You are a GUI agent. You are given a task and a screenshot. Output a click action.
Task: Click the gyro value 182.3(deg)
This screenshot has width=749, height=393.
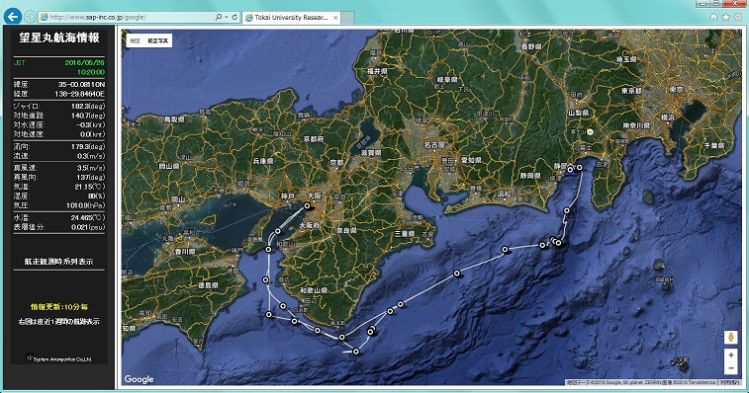87,106
